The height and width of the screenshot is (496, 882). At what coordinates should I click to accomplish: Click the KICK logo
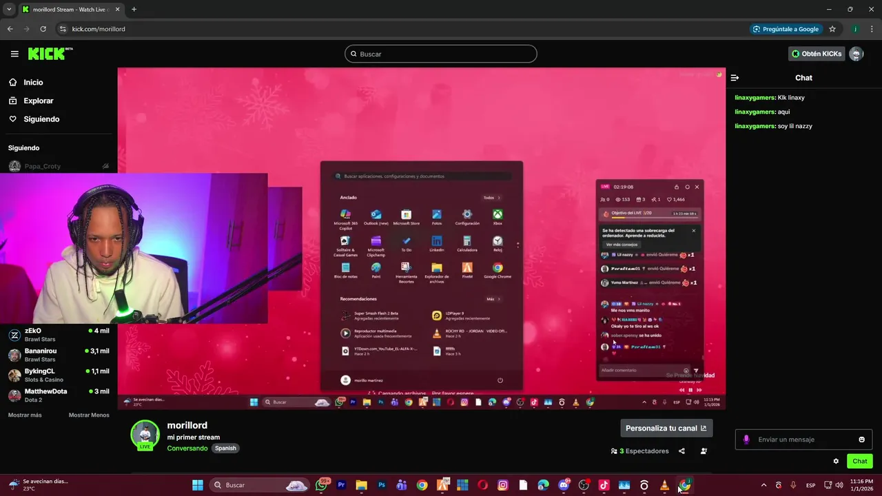pos(50,54)
